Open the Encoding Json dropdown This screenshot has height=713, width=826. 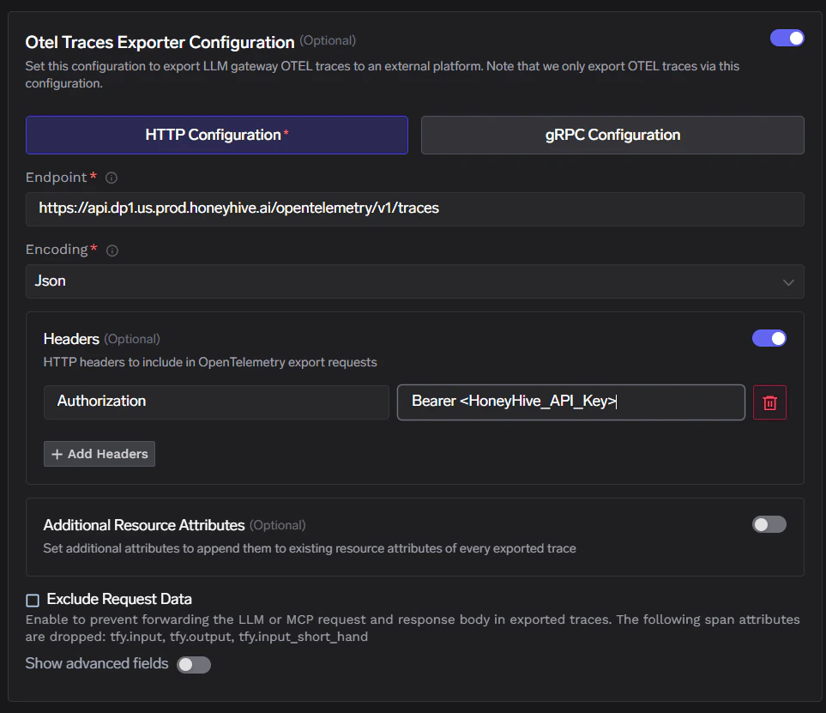pos(414,281)
